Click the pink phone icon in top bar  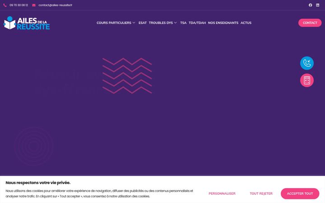(5, 5)
